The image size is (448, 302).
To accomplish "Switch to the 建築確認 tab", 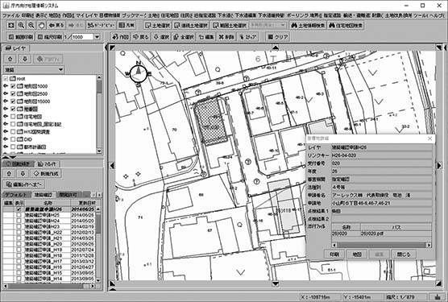I will [x=44, y=195].
